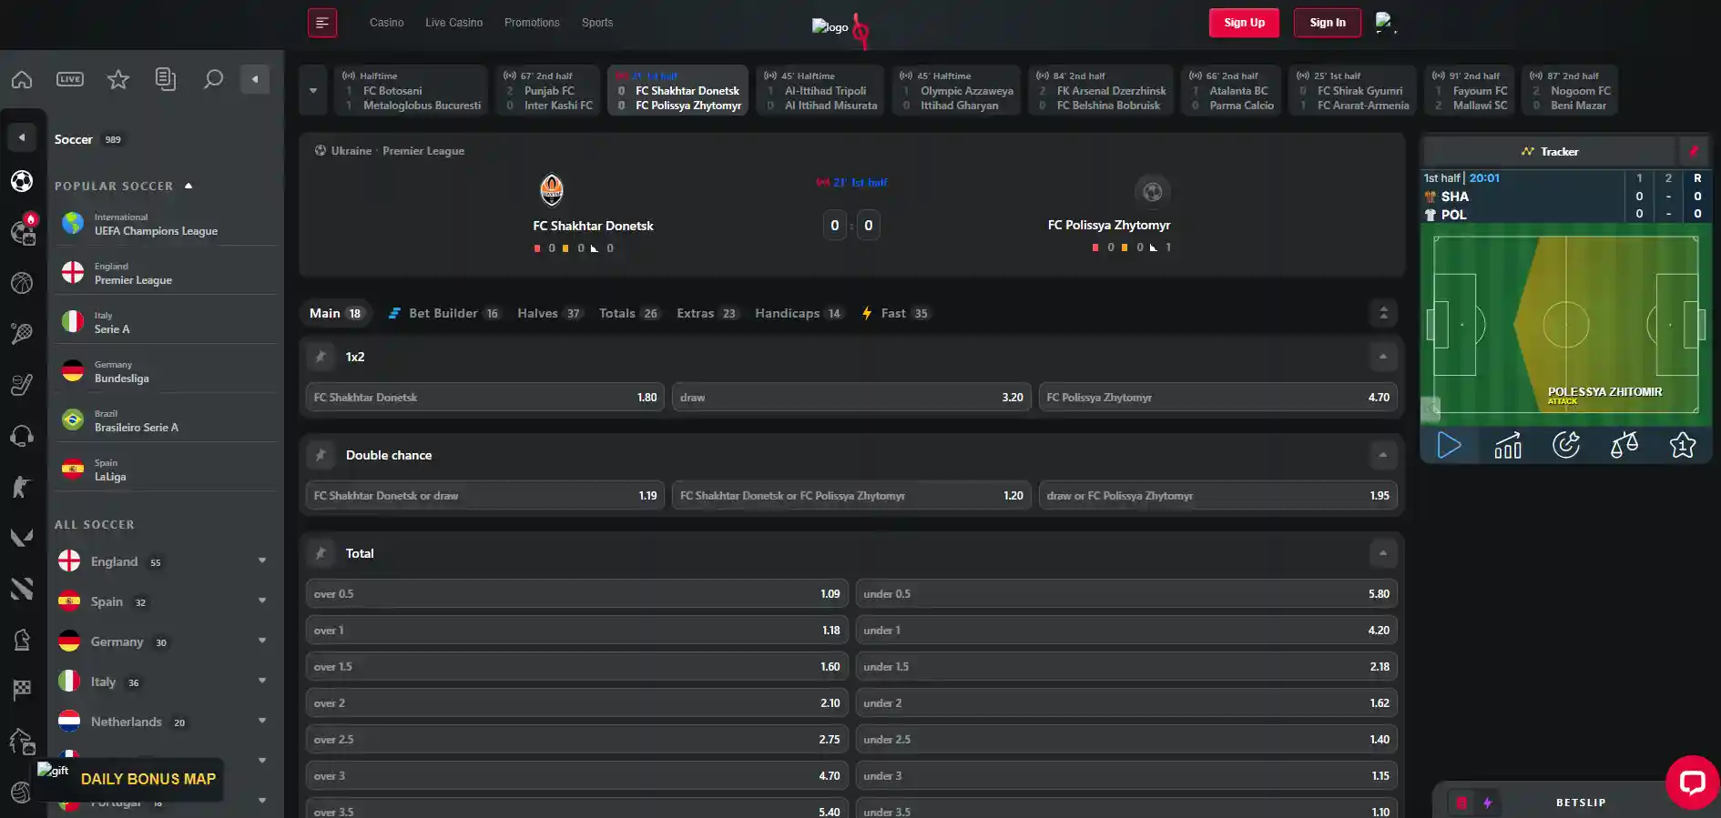
Task: Switch to the Extras tab
Action: coord(707,313)
